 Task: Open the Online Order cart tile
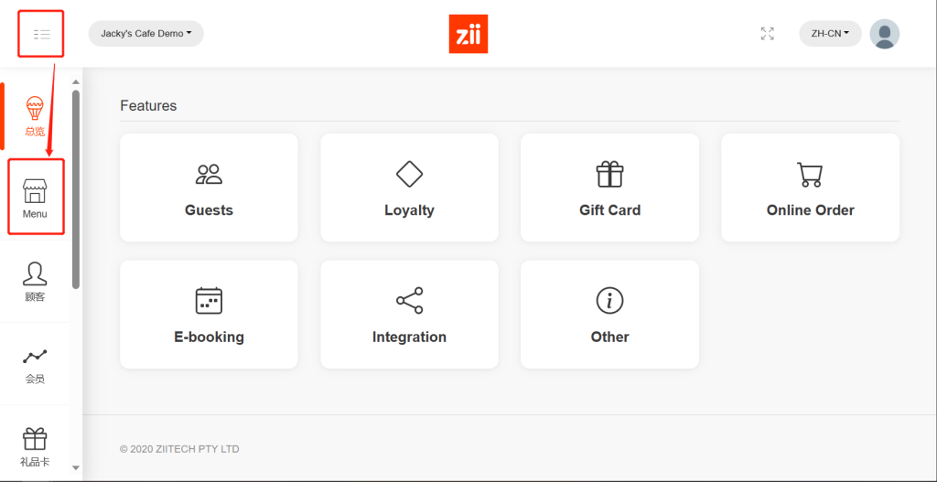coord(811,187)
